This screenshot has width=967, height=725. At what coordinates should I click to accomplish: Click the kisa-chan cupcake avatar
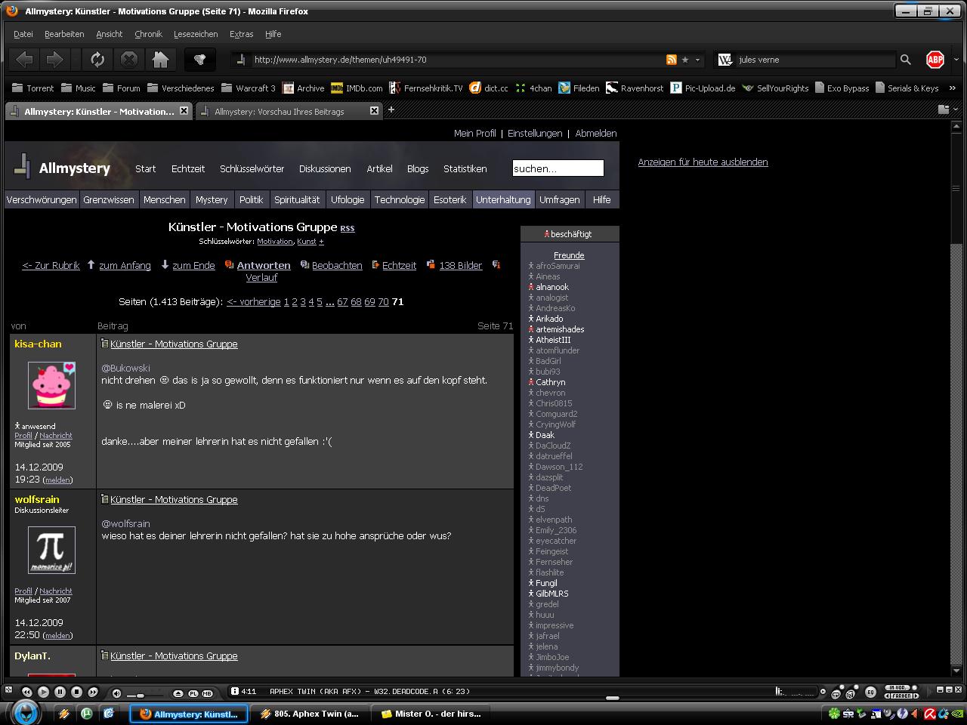click(51, 385)
